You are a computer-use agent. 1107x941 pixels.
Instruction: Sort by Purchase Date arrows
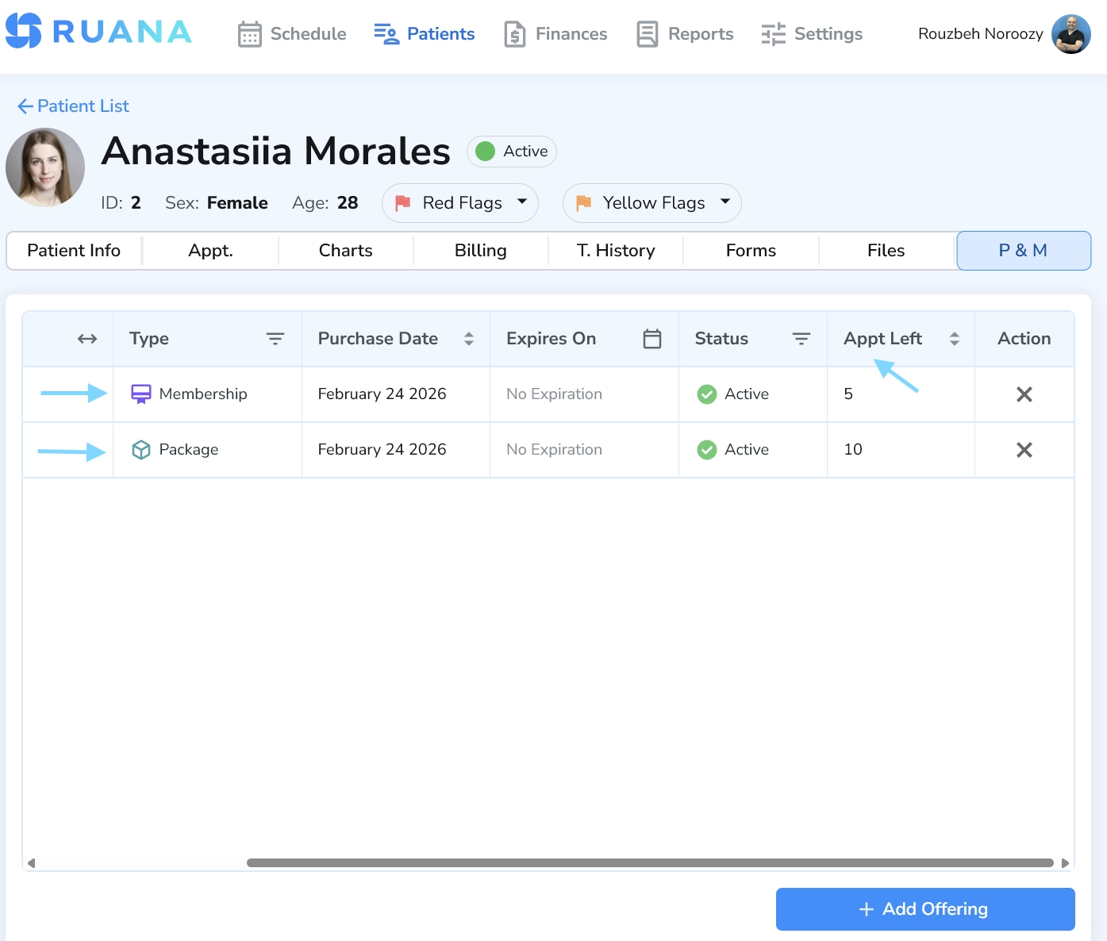pos(469,339)
